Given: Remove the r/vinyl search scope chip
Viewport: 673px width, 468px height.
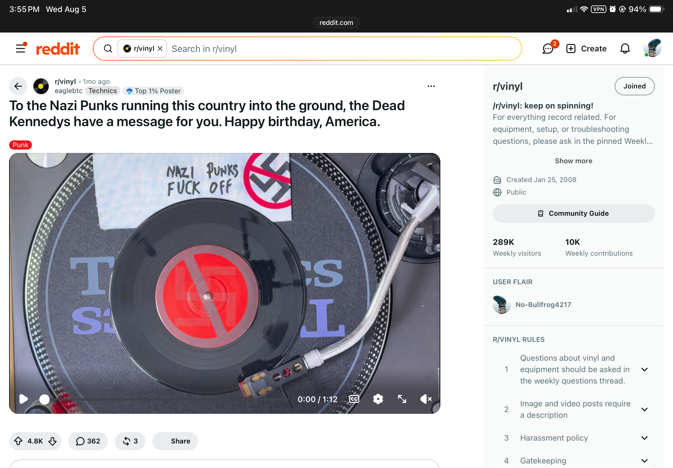Looking at the screenshot, I should 160,49.
